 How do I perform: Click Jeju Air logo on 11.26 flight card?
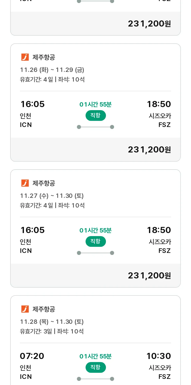25,57
